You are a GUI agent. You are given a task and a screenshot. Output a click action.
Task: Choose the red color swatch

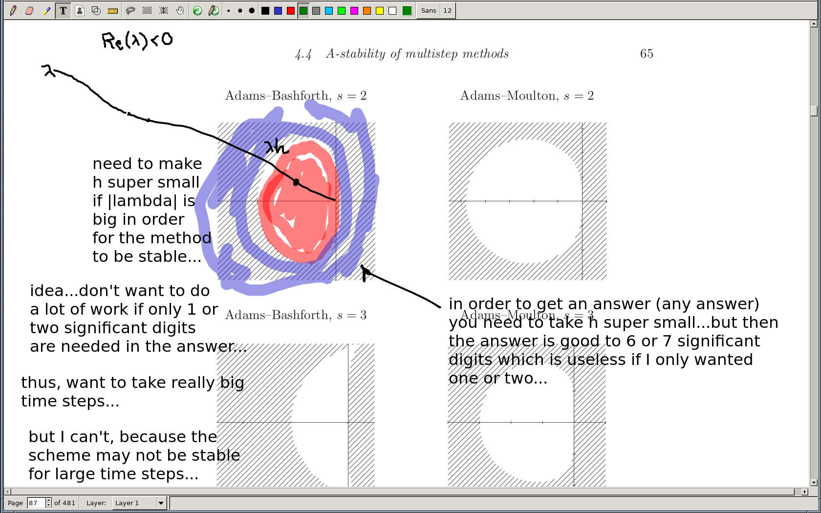tap(291, 11)
